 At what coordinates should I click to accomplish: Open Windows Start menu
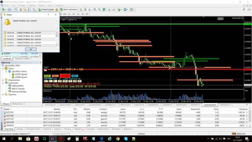click(4, 139)
